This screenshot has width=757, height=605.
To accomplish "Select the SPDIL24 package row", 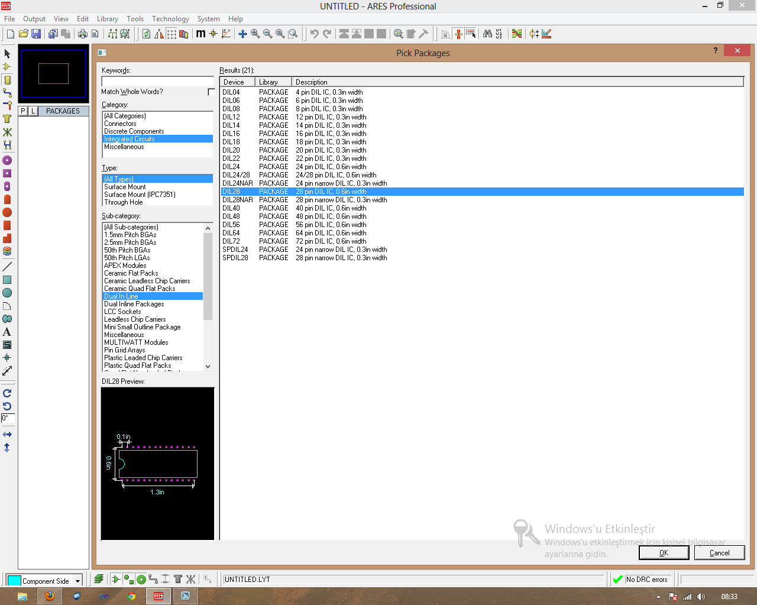I will pyautogui.click(x=482, y=250).
